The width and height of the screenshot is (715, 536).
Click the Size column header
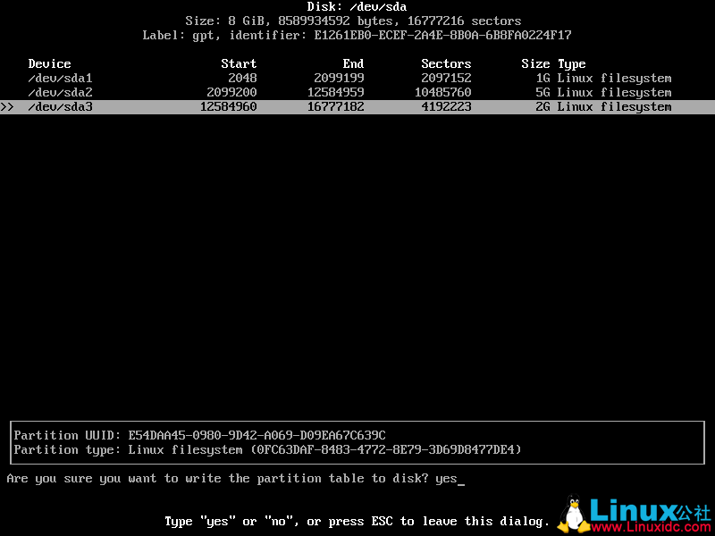click(x=535, y=63)
